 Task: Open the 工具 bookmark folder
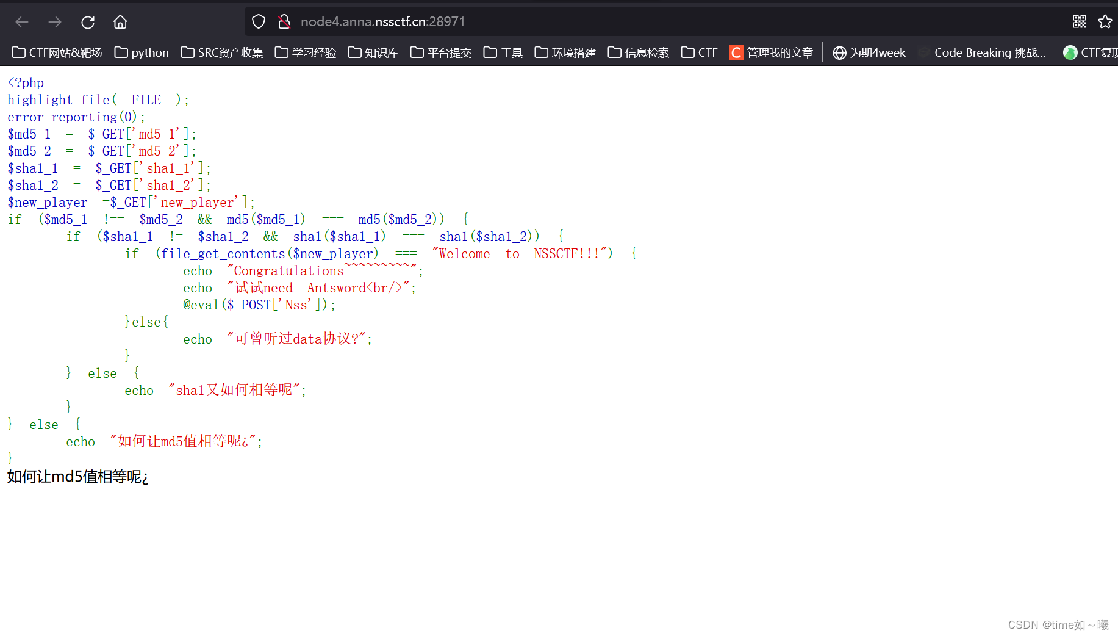coord(503,52)
